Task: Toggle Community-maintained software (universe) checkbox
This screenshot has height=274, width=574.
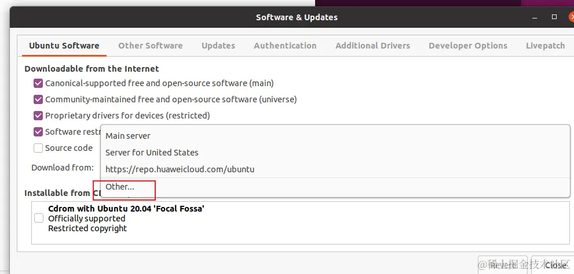Action: point(39,99)
